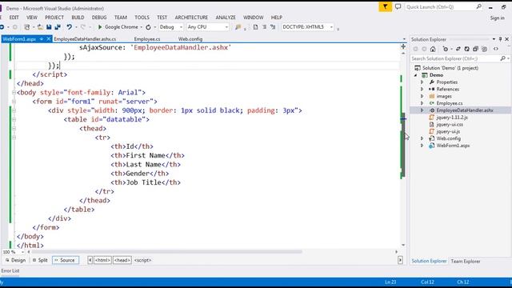Viewport: 512px width, 288px height.
Task: Open the ARCHITECTURE menu
Action: tap(191, 18)
